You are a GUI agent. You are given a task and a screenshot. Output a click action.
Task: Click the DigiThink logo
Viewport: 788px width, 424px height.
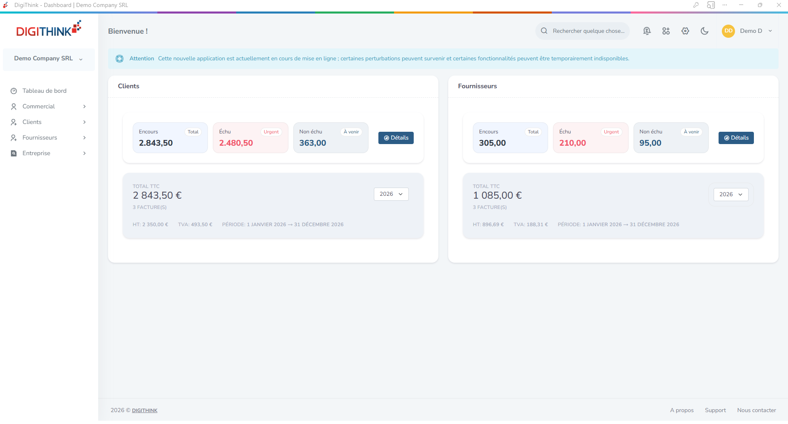[x=48, y=30]
